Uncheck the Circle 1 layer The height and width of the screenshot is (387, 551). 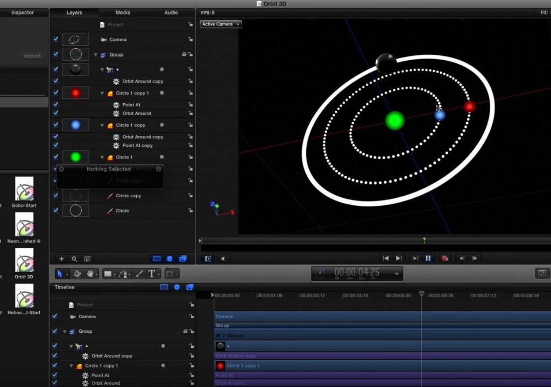tap(56, 156)
